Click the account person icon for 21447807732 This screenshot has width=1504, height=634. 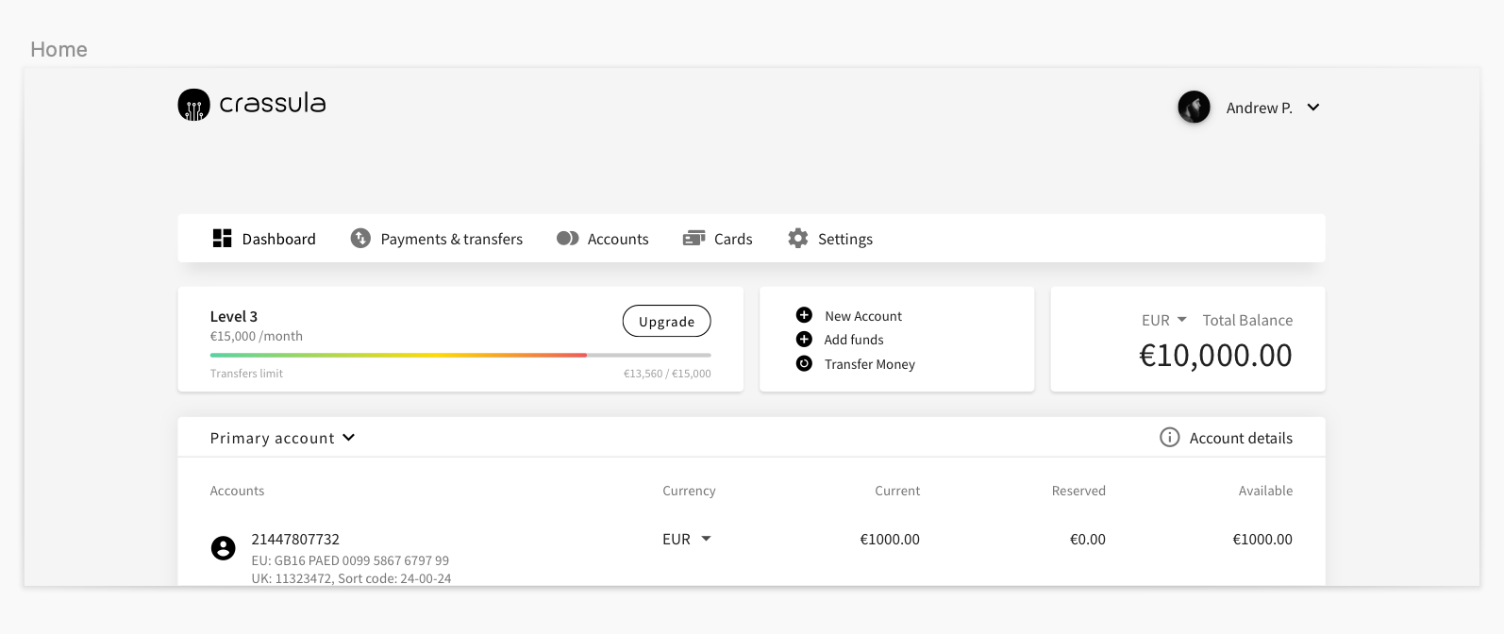click(223, 548)
